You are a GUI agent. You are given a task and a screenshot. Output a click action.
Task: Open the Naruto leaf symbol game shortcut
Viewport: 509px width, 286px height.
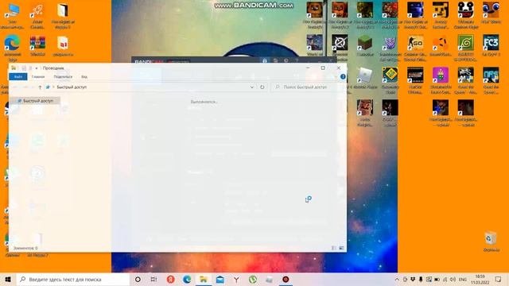coord(466,48)
